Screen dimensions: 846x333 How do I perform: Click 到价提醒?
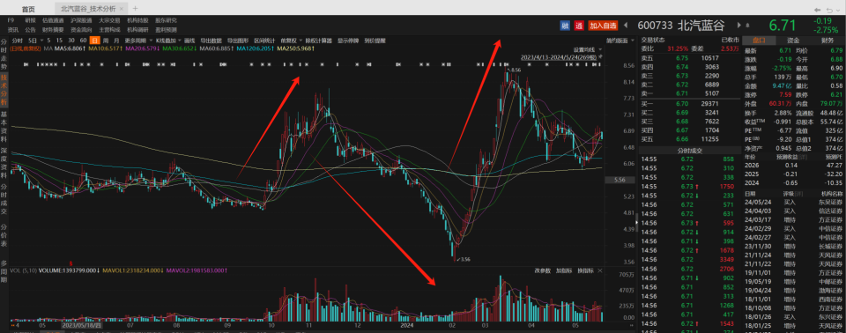point(375,41)
